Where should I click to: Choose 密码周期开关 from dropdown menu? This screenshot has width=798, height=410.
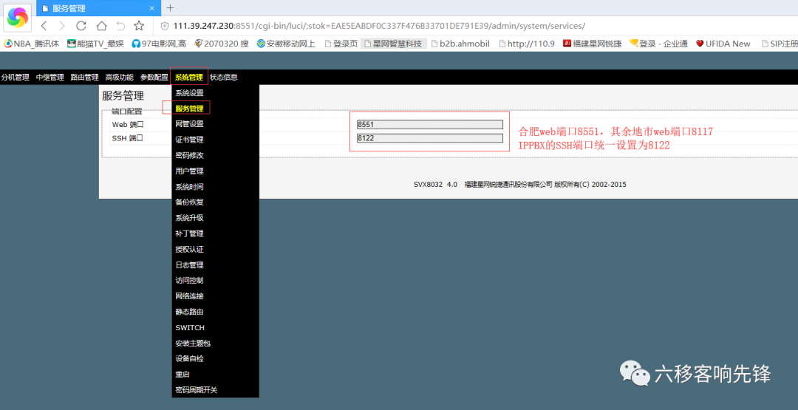click(x=197, y=390)
